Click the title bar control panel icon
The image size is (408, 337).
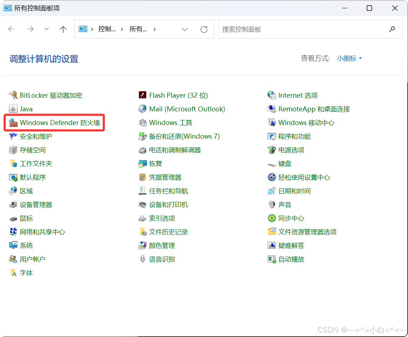tap(8, 8)
